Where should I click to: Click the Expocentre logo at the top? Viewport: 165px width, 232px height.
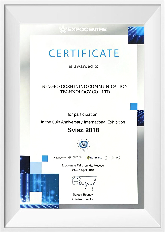(82, 30)
